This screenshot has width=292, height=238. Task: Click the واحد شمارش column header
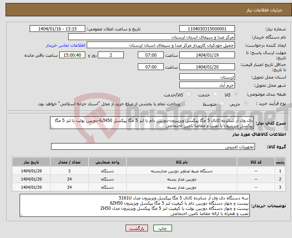107,162
